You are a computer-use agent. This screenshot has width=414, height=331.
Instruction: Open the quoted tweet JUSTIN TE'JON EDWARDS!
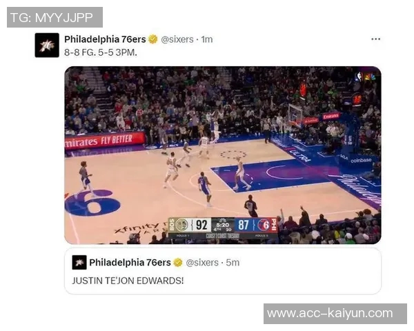[x=223, y=271]
